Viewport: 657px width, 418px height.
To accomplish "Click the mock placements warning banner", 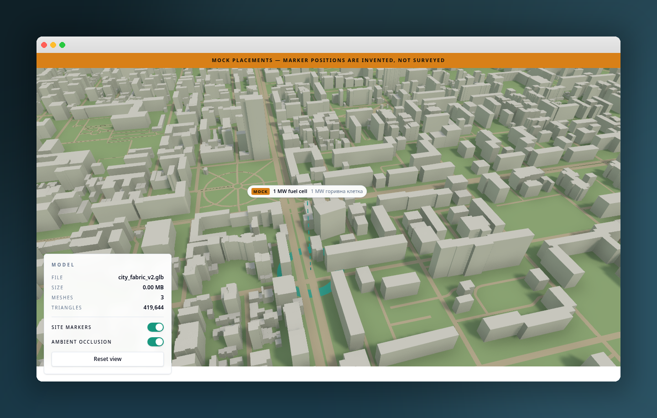I will pyautogui.click(x=328, y=60).
